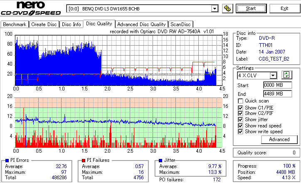Viewport: 301px width, 183px height.
Task: Click the PI Errors average 32.76
Action: coord(61,166)
